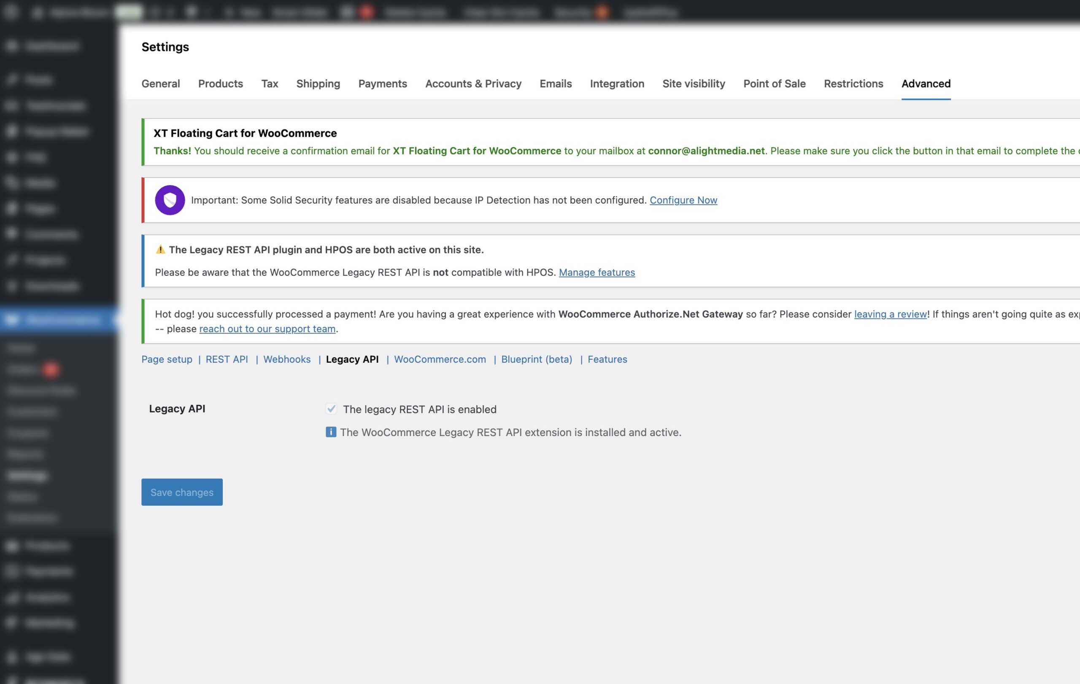Click the Save changes button

click(182, 492)
